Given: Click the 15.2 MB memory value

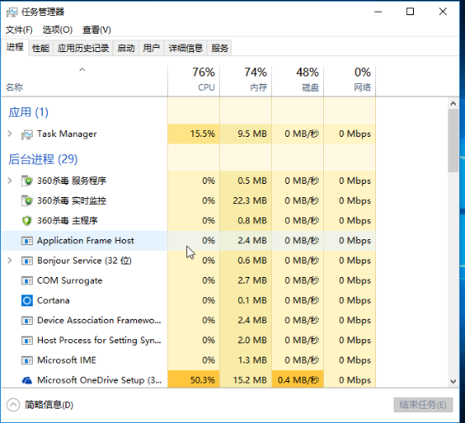Looking at the screenshot, I should tap(249, 380).
